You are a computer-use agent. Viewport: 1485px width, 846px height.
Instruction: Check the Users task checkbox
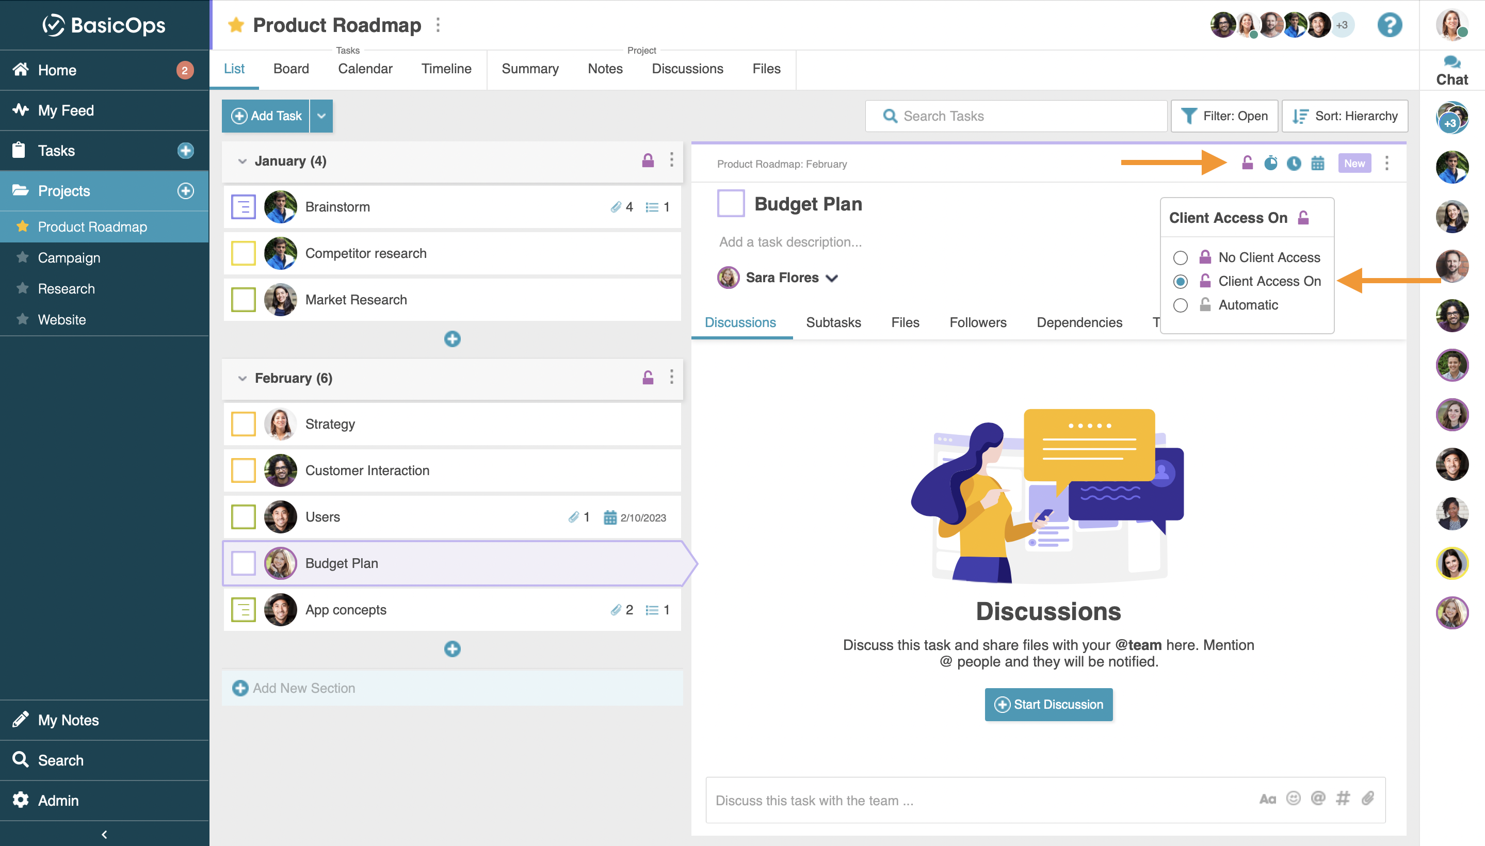coord(243,517)
